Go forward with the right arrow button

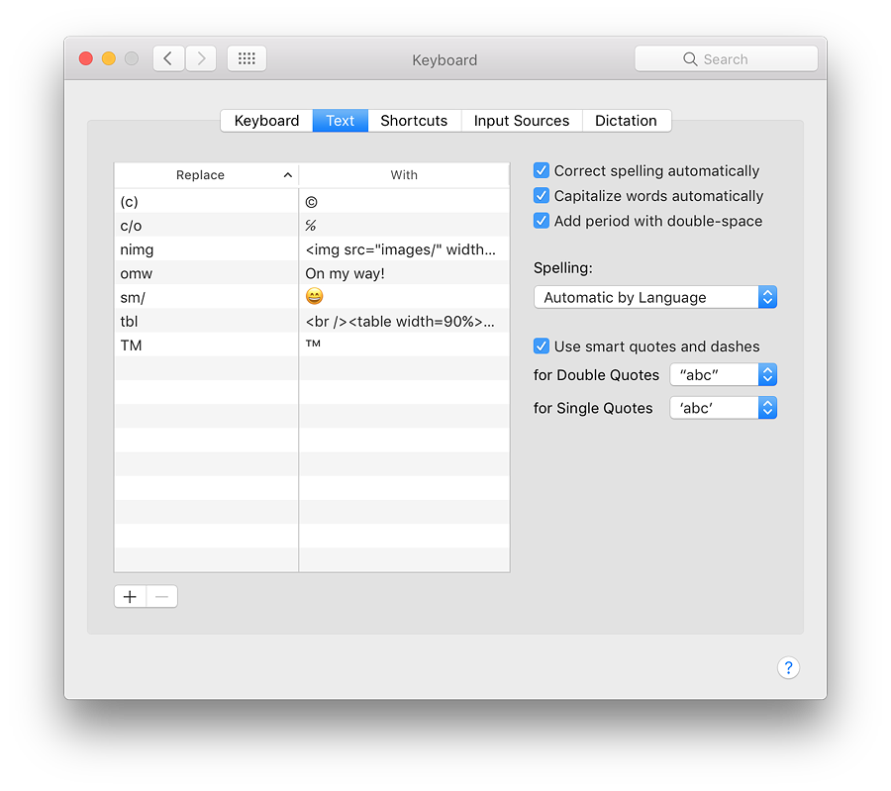(x=201, y=58)
